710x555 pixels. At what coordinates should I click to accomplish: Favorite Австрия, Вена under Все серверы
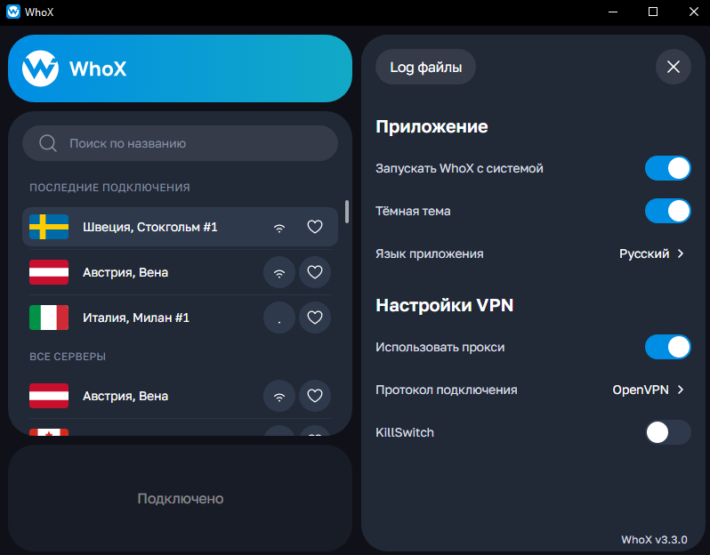click(x=315, y=396)
